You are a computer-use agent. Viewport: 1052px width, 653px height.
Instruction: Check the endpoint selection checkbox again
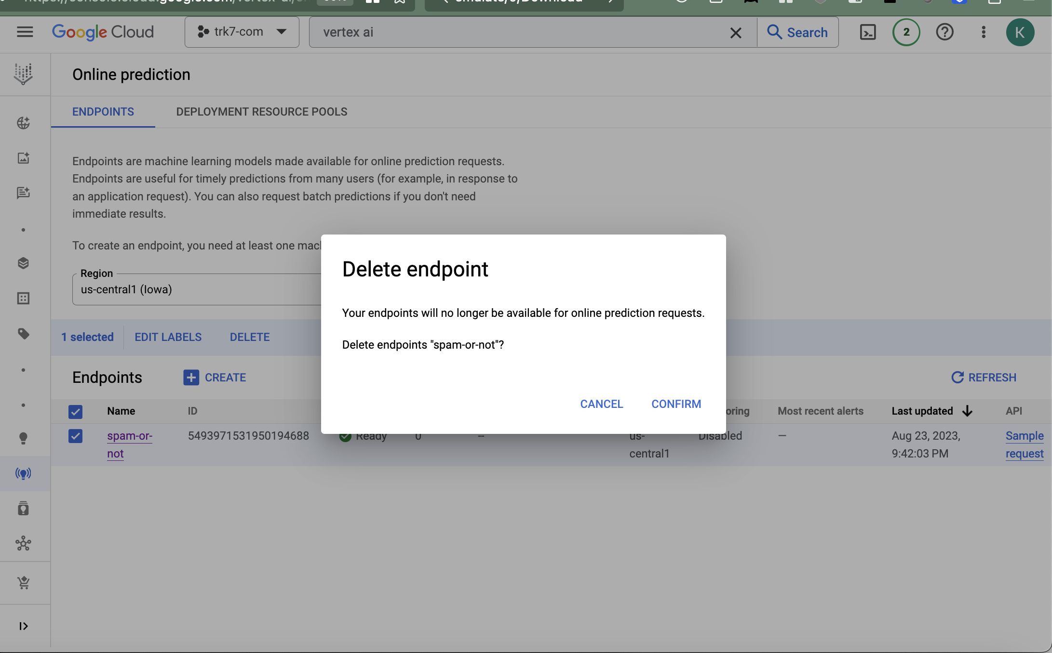(x=75, y=436)
